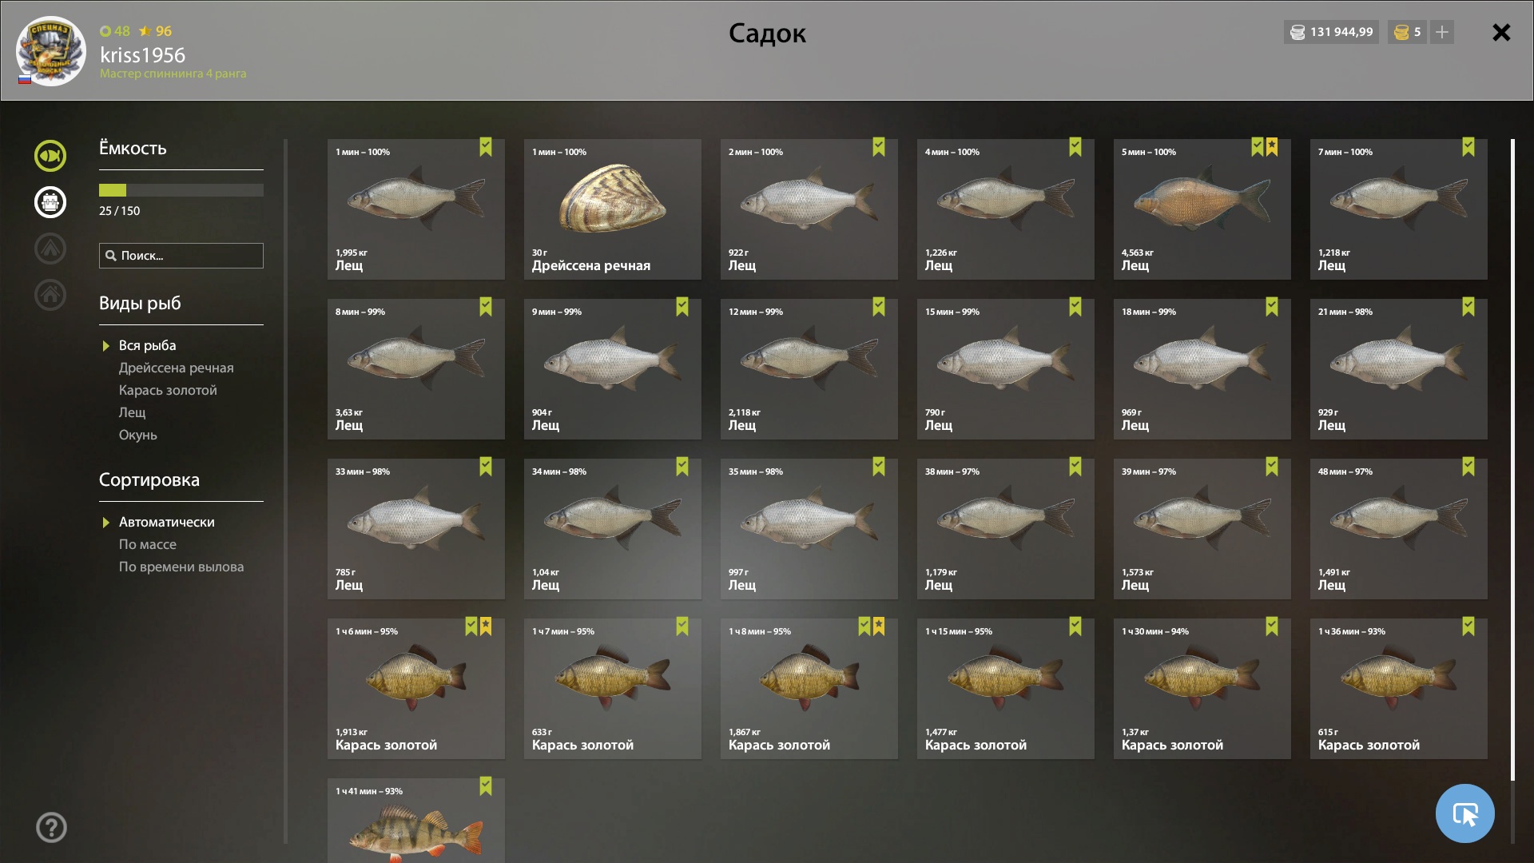The width and height of the screenshot is (1534, 863).
Task: Filter list by Окунь
Action: 138,435
